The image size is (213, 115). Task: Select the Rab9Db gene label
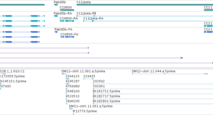click(x=60, y=2)
